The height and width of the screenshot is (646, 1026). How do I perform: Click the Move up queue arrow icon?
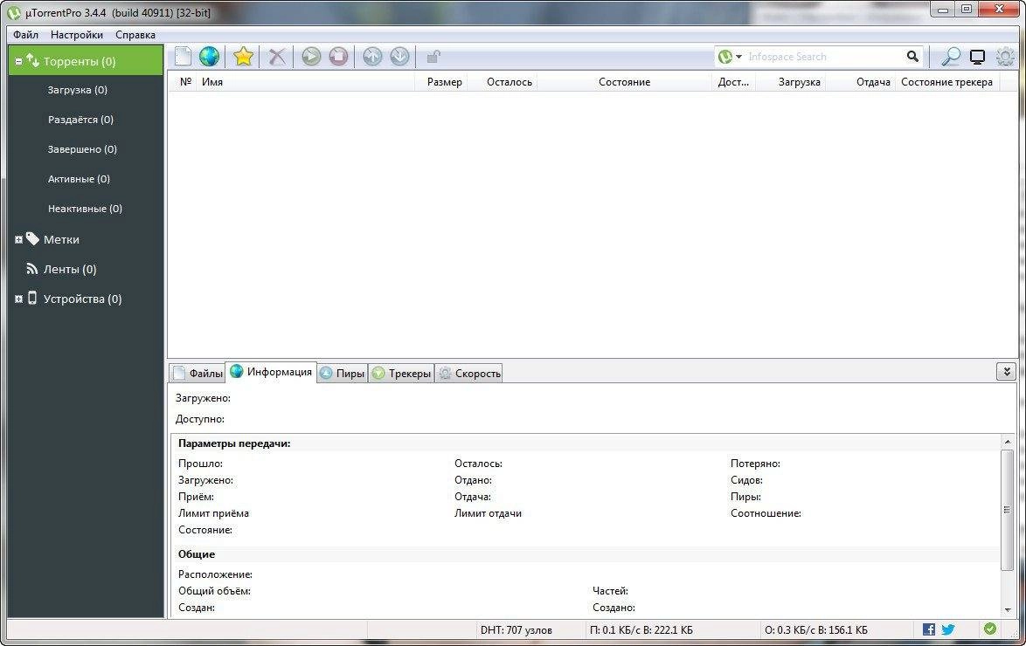pos(372,57)
